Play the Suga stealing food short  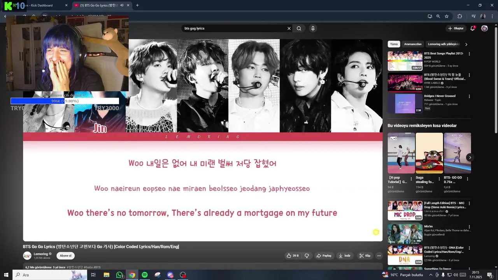point(429,153)
